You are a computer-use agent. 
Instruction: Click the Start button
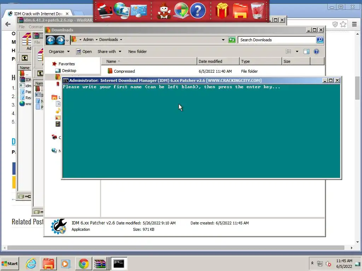tap(10, 263)
